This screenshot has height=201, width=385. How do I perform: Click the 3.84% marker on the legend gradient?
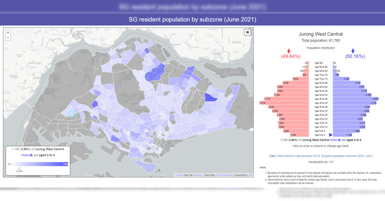click(19, 169)
